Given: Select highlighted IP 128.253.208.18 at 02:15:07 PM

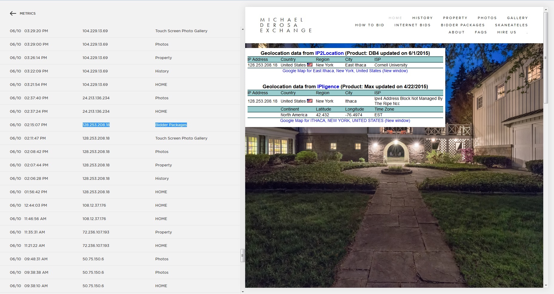Looking at the screenshot, I should (96, 125).
